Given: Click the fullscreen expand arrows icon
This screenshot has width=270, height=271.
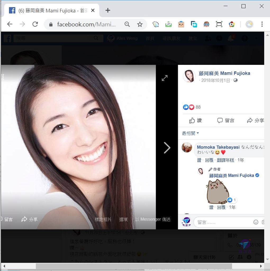Looking at the screenshot, I should point(165,78).
